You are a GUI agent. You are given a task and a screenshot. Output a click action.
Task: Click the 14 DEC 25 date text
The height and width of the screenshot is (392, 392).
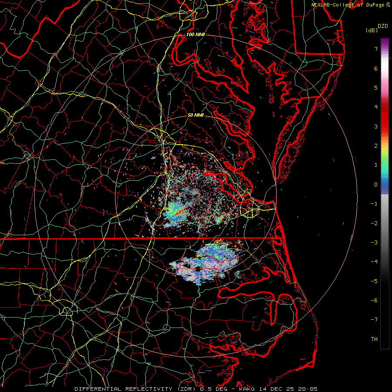276,389
